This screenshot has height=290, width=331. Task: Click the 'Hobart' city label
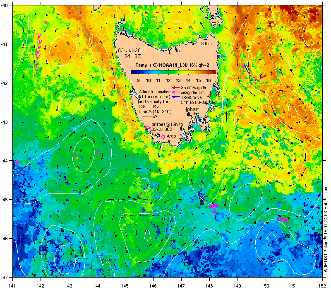pos(191,109)
